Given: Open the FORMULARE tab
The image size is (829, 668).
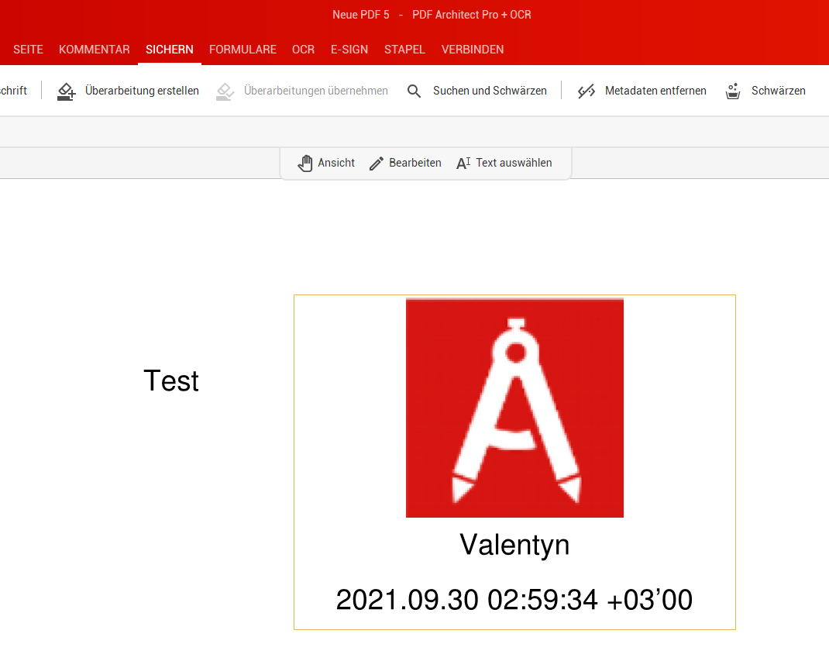Looking at the screenshot, I should (243, 50).
